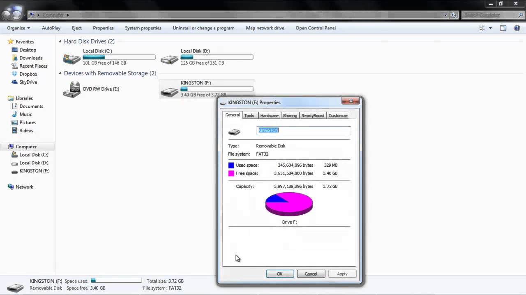Collapse Devices with Removable Storage group
Screen dimensions: 526x295
tap(60, 73)
